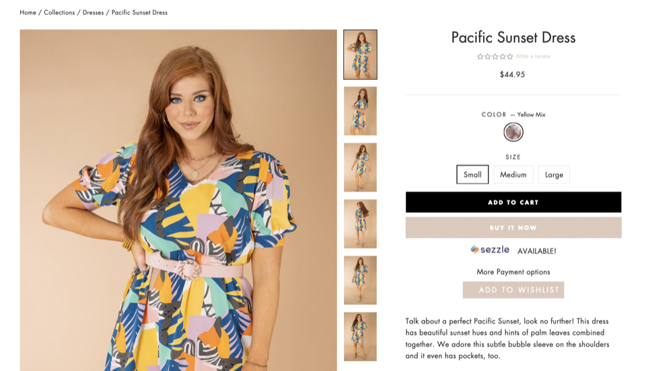Viewport: 646px width, 371px height.
Task: Add the dress to wishlist
Action: (513, 290)
